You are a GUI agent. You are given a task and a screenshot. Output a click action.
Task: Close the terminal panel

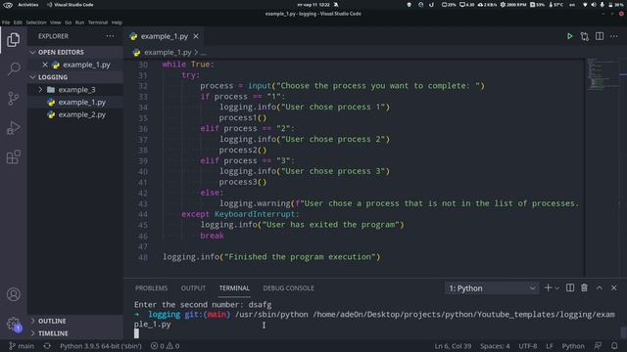click(614, 287)
